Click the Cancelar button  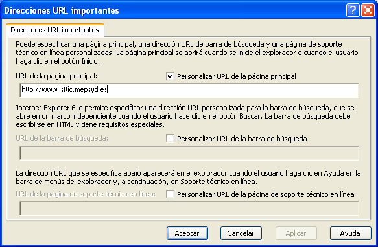[241, 233]
